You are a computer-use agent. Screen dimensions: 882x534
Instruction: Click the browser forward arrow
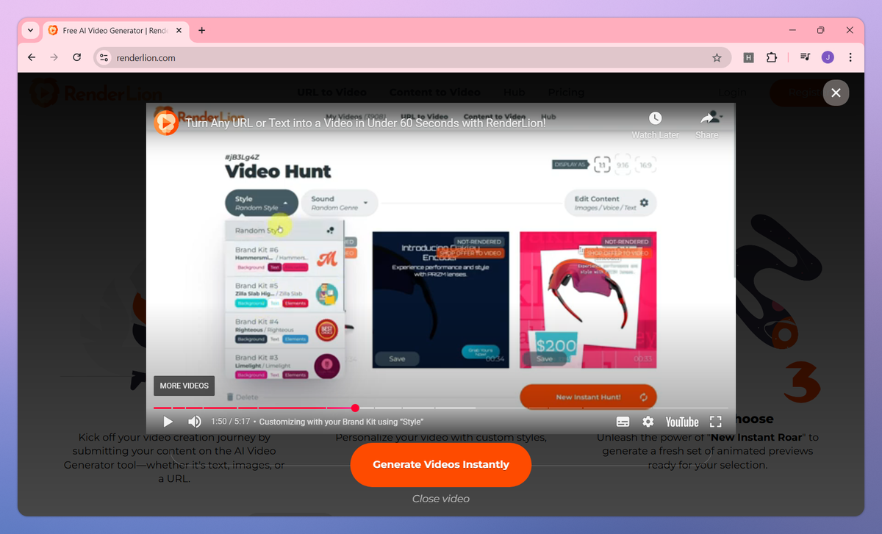54,57
